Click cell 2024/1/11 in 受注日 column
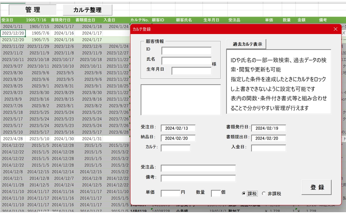The width and height of the screenshot is (346, 214). click(13, 26)
